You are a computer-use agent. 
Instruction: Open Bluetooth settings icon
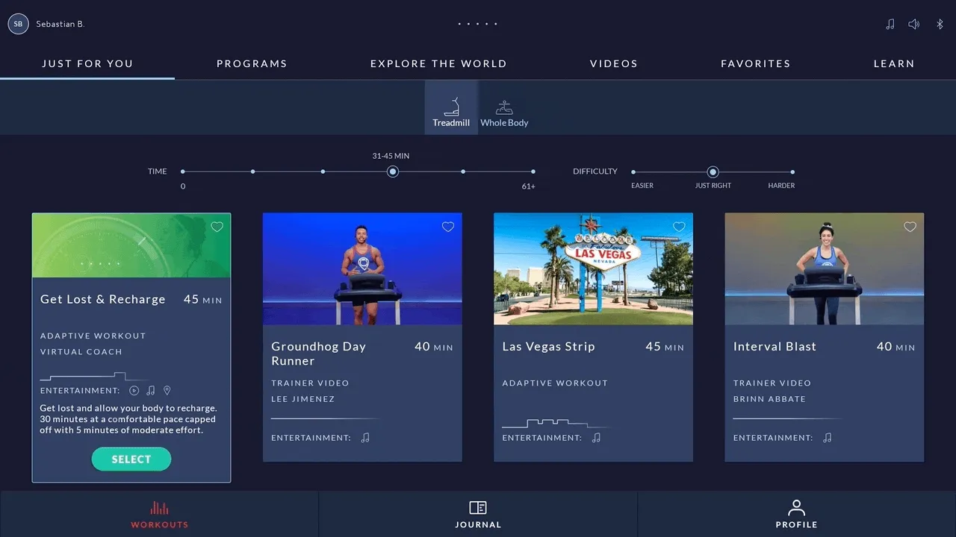(940, 25)
